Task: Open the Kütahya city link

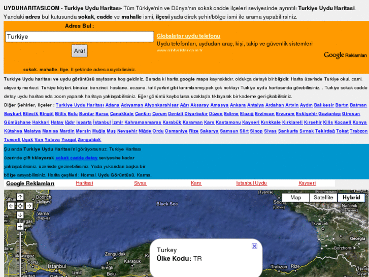Action: tap(13, 131)
